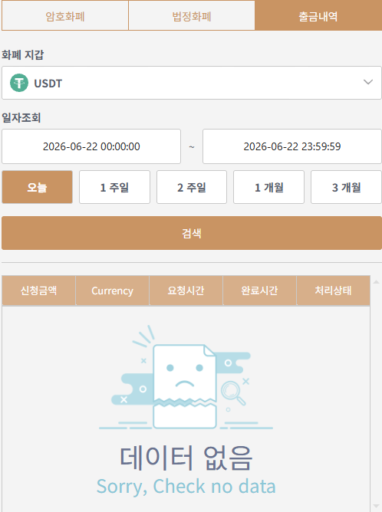Click the 처리상태 column header
Image resolution: width=382 pixels, height=512 pixels.
[x=334, y=290]
